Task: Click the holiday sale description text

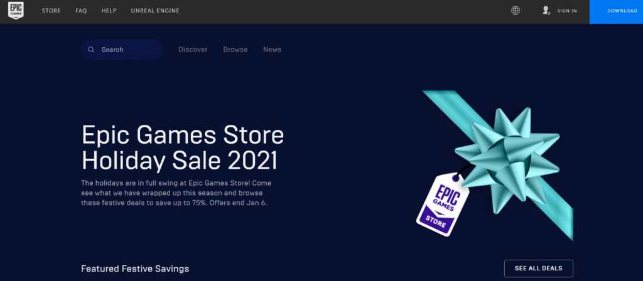Action: pyautogui.click(x=176, y=193)
